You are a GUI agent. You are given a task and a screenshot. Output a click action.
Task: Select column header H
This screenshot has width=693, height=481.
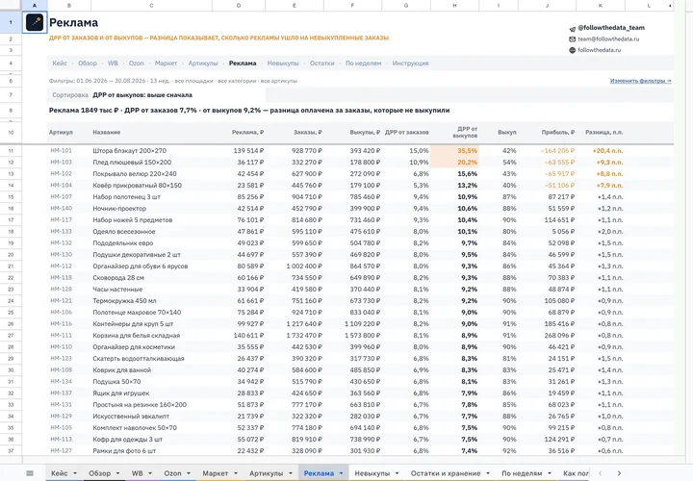click(454, 6)
